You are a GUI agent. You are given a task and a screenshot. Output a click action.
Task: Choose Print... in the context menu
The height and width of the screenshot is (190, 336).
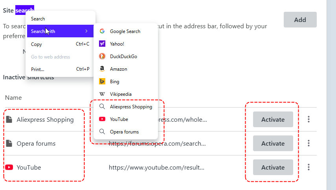[60, 69]
